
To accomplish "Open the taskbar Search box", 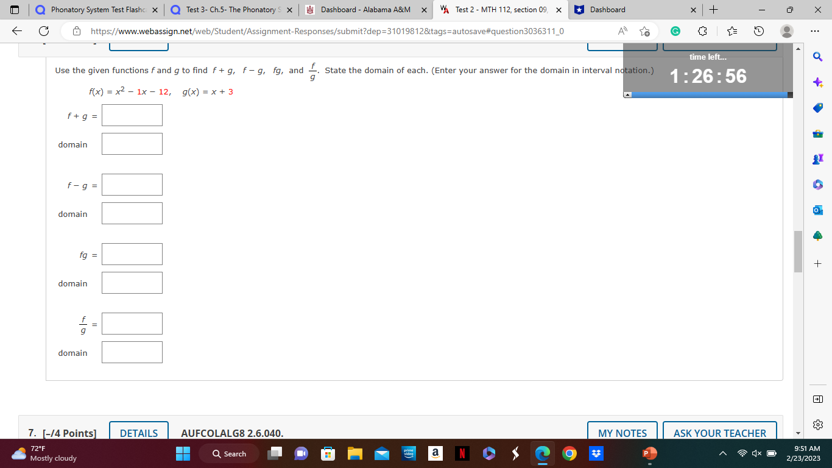I will [x=229, y=453].
